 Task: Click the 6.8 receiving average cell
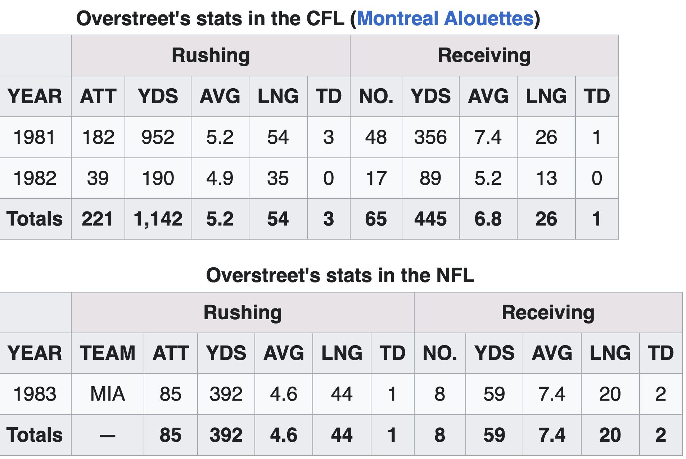click(x=488, y=219)
